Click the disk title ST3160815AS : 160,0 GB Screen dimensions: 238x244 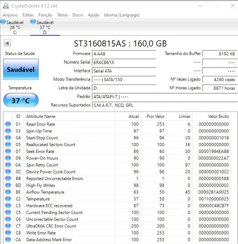[120, 44]
